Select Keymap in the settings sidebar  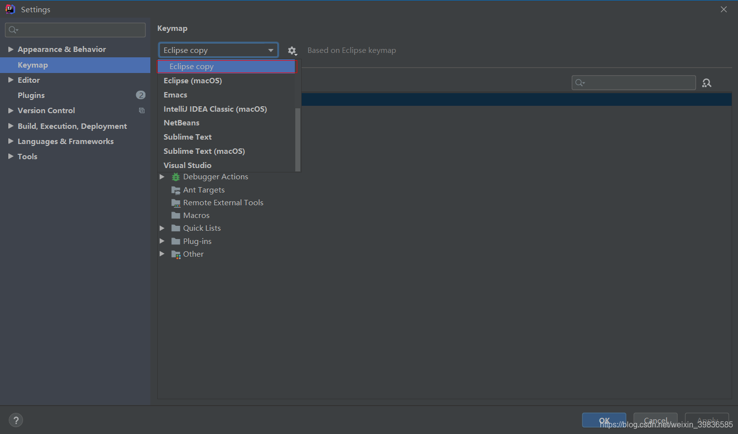point(75,65)
